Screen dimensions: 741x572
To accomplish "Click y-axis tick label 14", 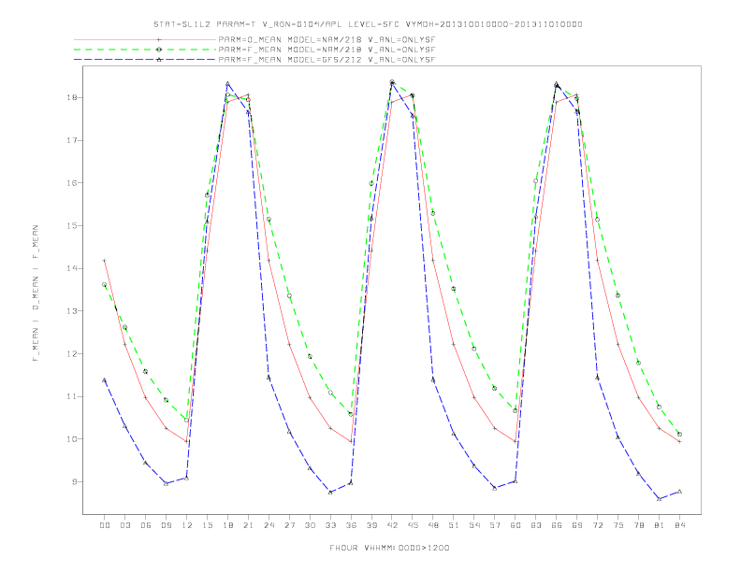I will 73,268.
